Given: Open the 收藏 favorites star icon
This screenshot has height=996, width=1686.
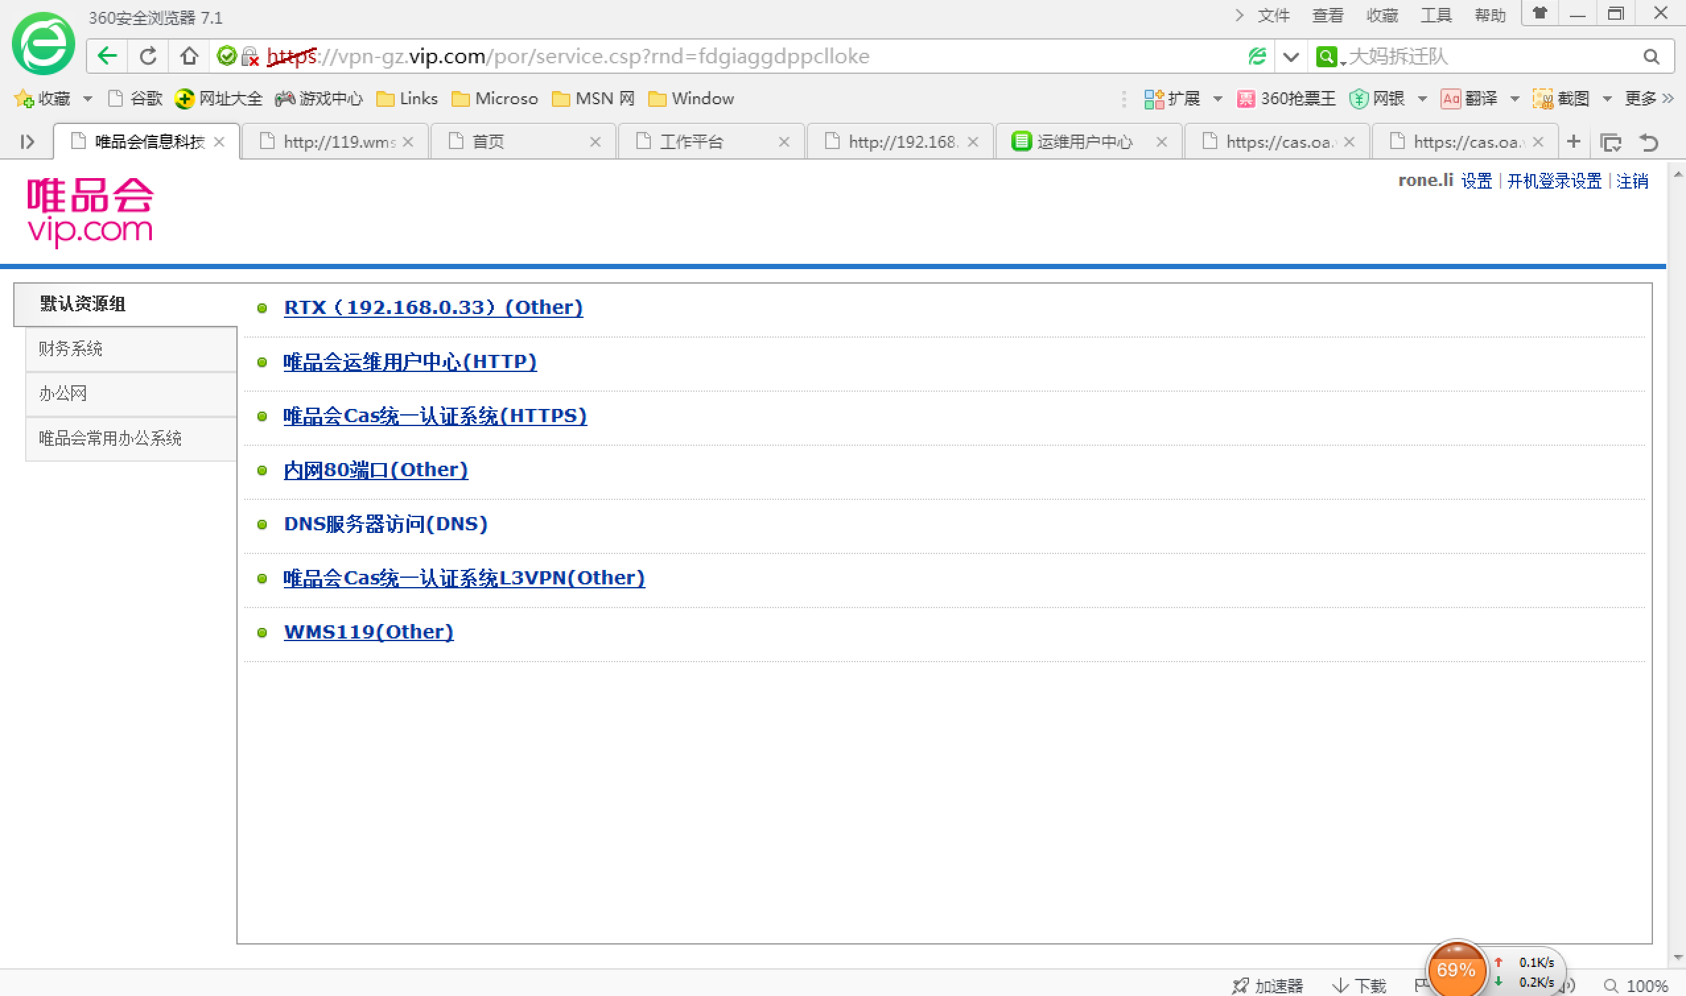Looking at the screenshot, I should click(24, 99).
